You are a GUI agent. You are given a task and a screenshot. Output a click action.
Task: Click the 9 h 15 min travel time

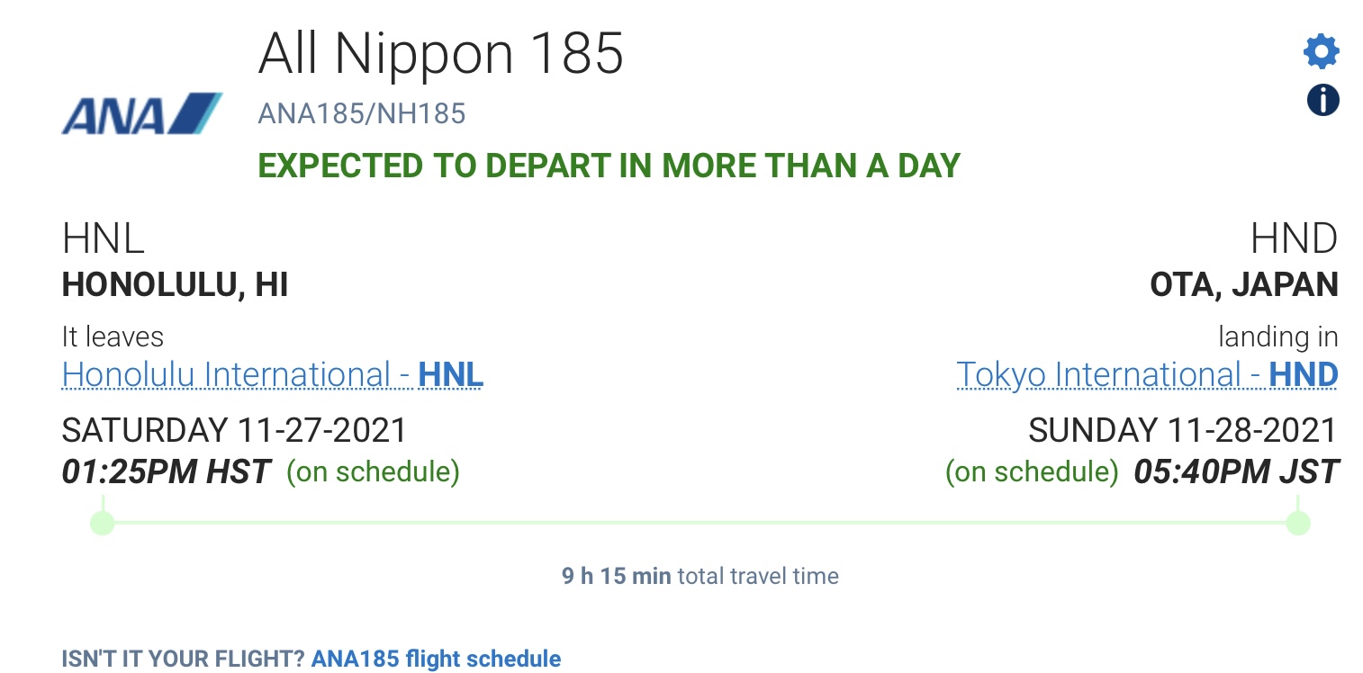tap(616, 576)
